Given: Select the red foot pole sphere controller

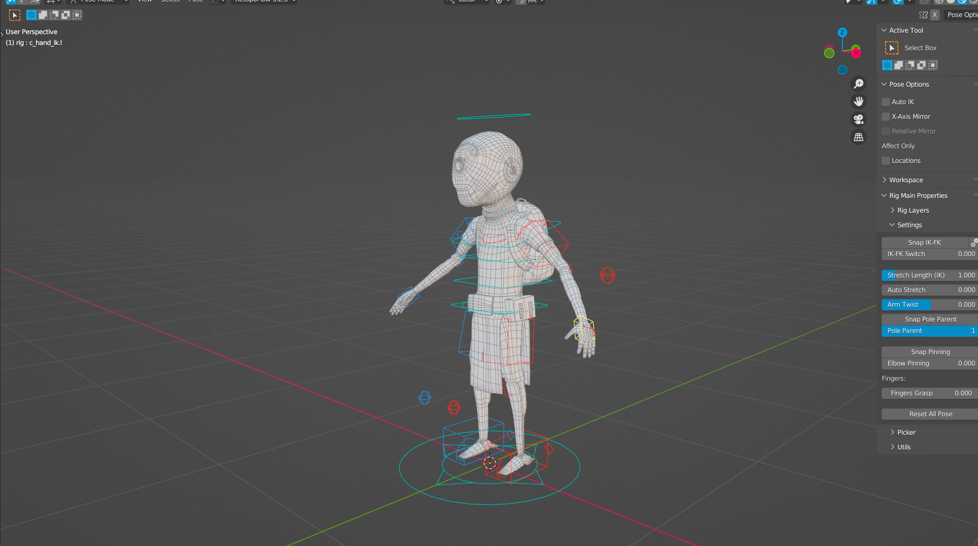Looking at the screenshot, I should point(454,407).
